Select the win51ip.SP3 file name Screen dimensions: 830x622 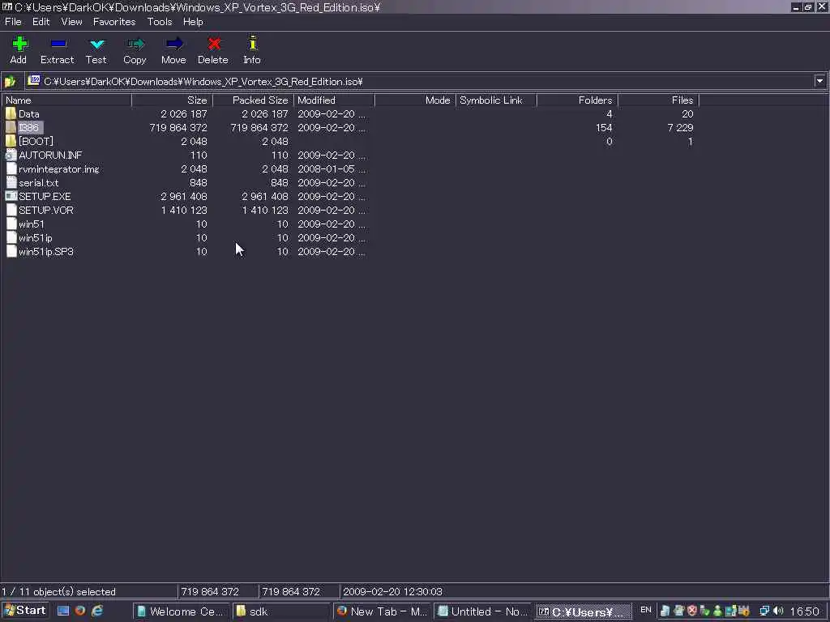coord(46,251)
